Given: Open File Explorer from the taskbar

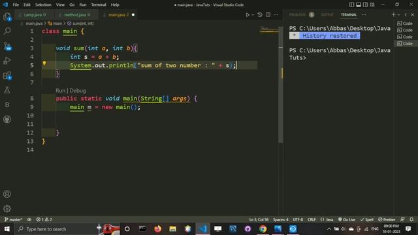Looking at the screenshot, I should click(172, 229).
